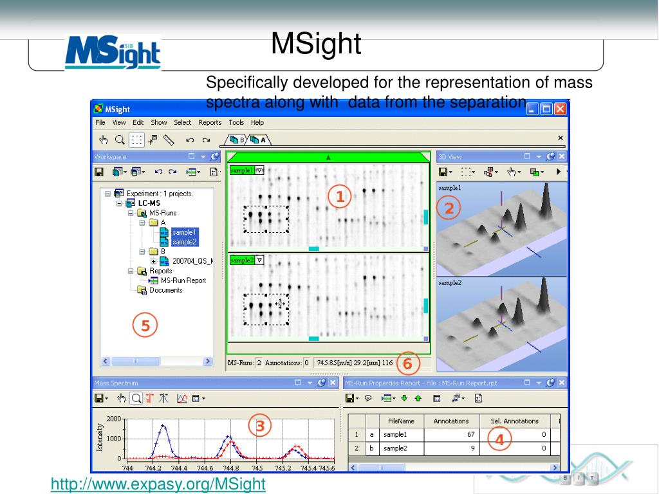Activate the dashed rectangle selection tool

pyautogui.click(x=136, y=140)
